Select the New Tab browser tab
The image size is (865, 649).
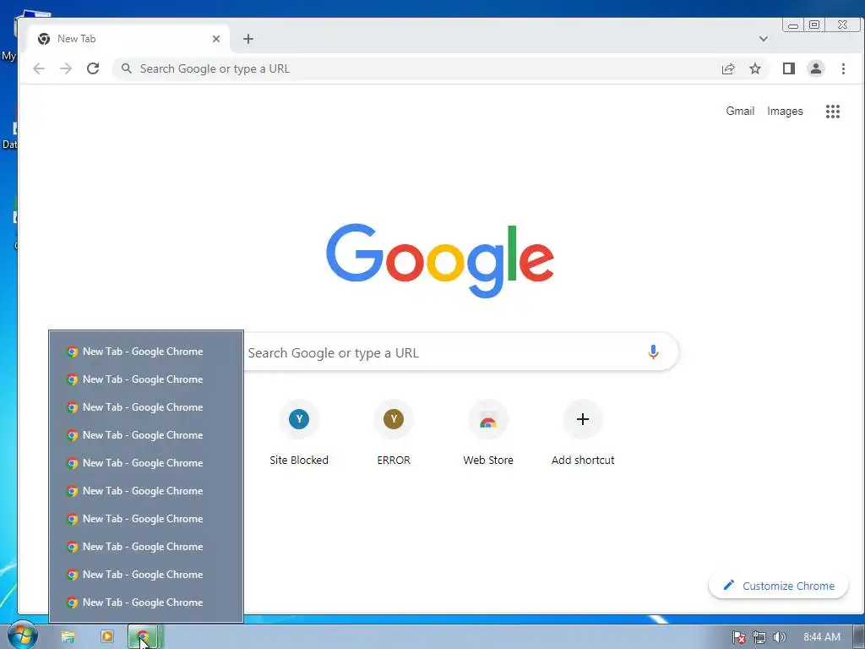(x=128, y=39)
